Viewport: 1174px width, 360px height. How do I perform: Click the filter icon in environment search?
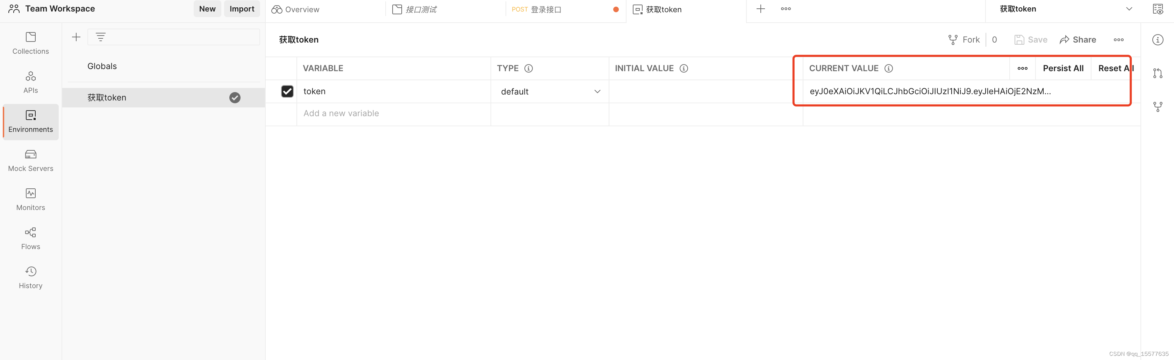(x=101, y=37)
